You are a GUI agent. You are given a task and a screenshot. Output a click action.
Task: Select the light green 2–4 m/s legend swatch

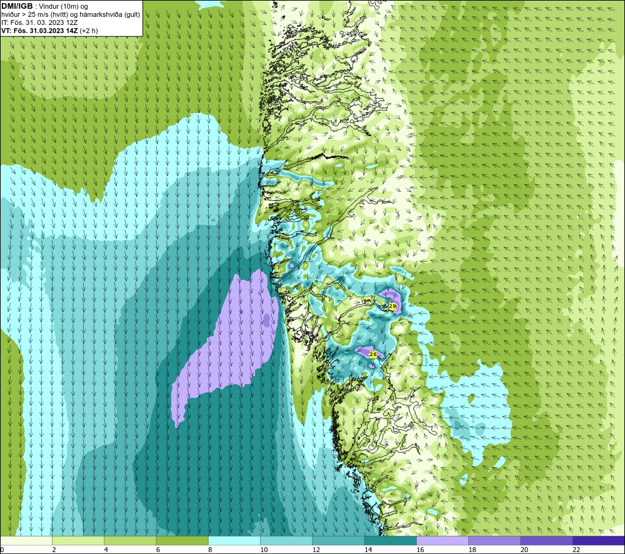[x=78, y=541]
